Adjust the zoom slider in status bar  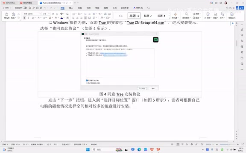(227, 144)
